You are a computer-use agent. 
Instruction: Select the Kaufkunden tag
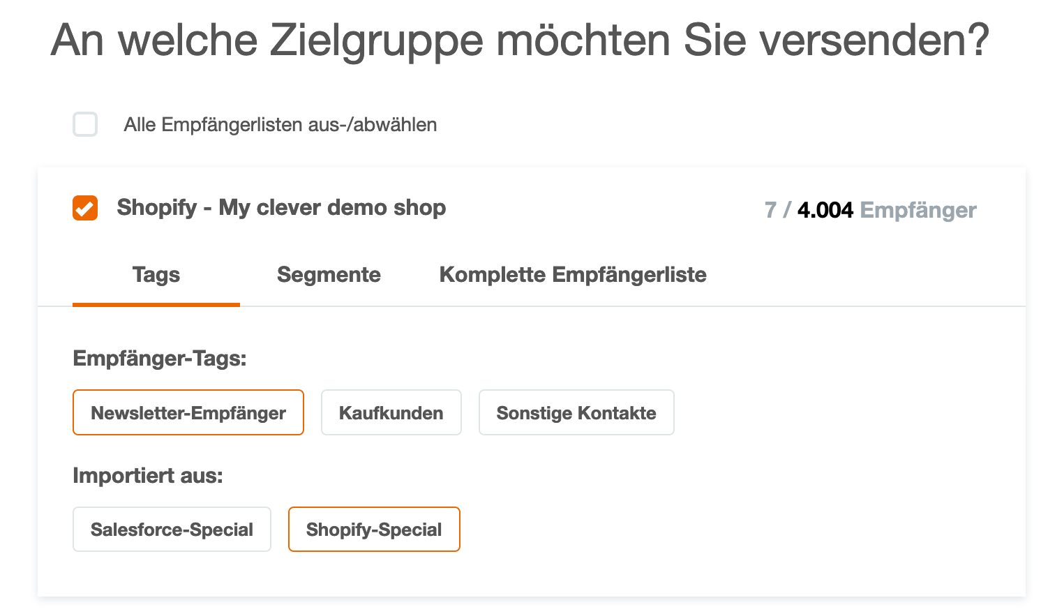pos(391,413)
